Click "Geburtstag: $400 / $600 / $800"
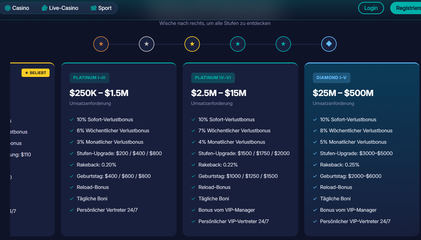 [x=114, y=176]
